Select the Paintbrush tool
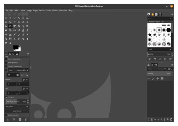This screenshot has height=126, width=178. tap(19, 35)
